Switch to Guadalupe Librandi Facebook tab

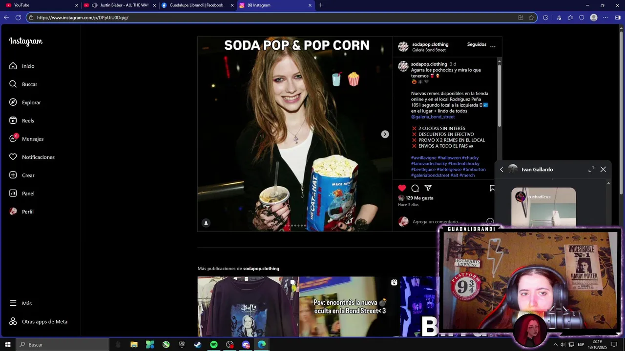coord(196,5)
